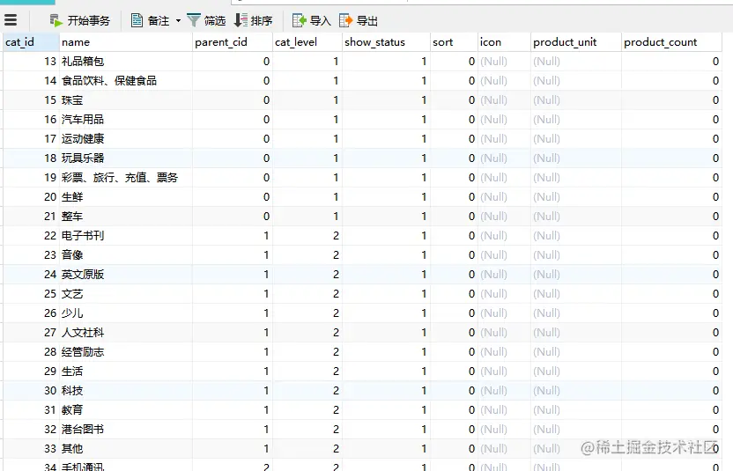Select parent_cid cell in 电子书刊 row
733x471 pixels.
click(233, 236)
